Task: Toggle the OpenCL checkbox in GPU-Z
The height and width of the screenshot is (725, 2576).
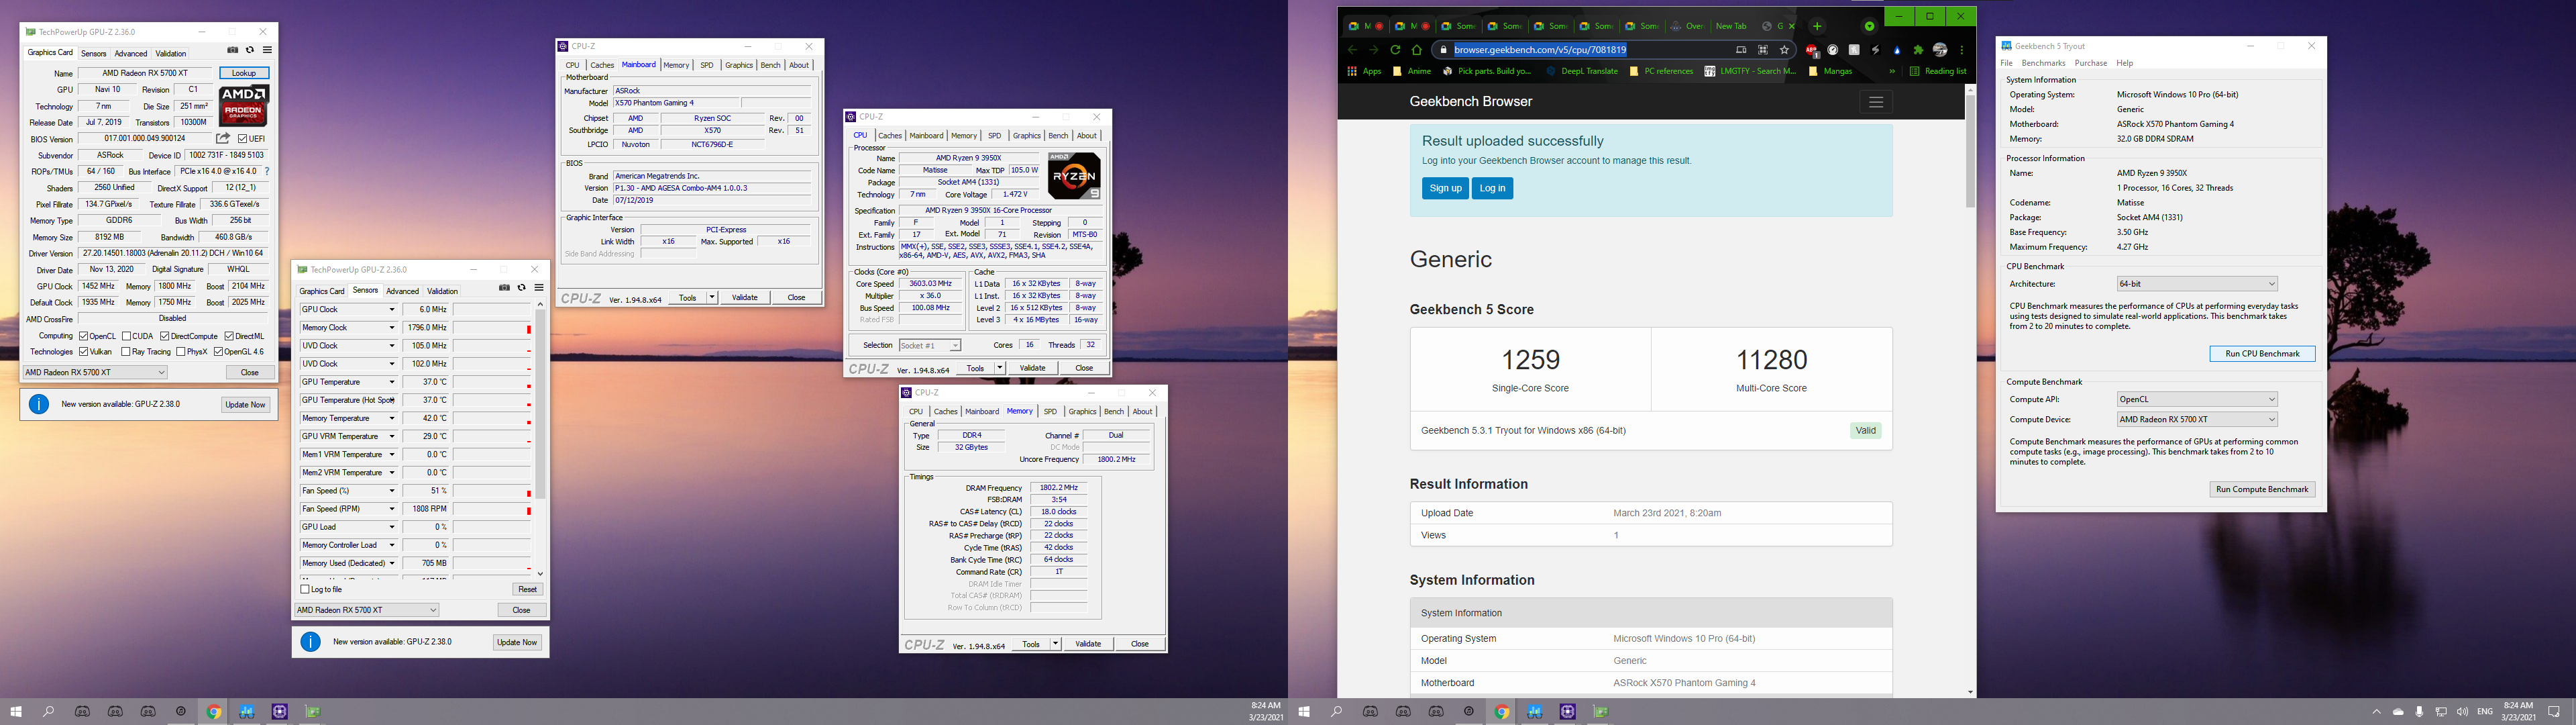Action: click(x=84, y=336)
